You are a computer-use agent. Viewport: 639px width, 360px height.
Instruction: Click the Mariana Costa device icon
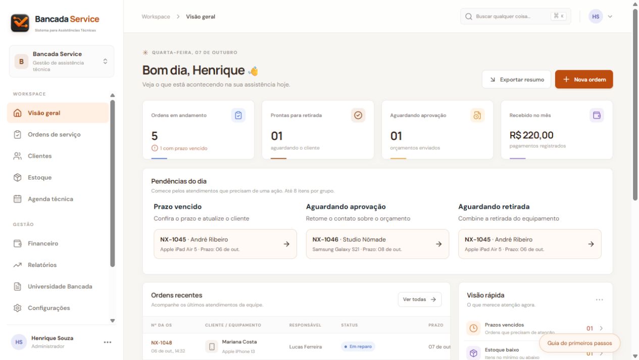[x=212, y=346]
